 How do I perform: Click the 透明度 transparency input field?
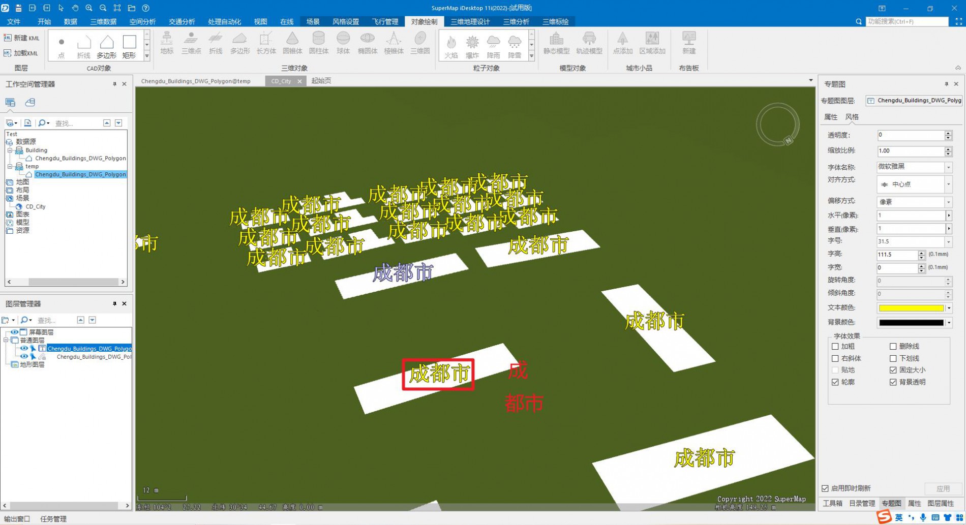[x=911, y=135]
